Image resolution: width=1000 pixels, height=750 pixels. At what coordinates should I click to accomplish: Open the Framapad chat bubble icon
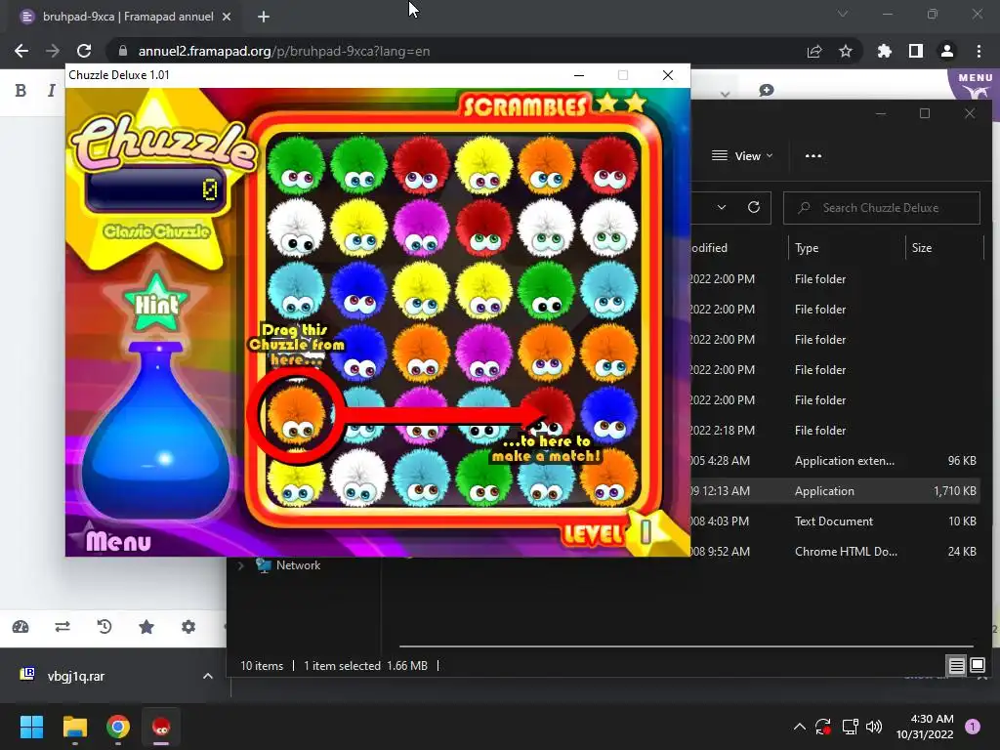tap(766, 91)
